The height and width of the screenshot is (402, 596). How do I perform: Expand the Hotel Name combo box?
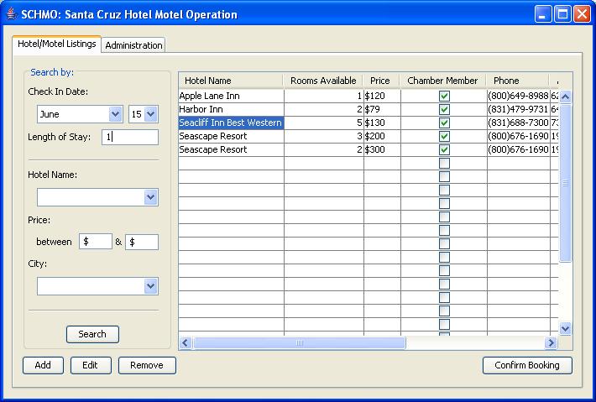(x=151, y=197)
